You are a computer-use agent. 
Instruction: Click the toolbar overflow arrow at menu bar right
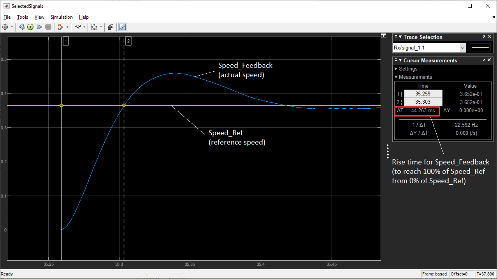pyautogui.click(x=493, y=17)
